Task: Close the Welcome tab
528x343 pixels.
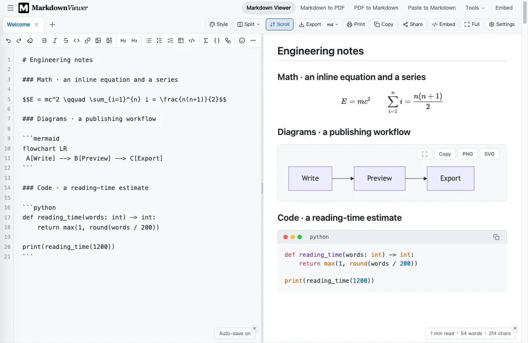Action: coord(37,25)
